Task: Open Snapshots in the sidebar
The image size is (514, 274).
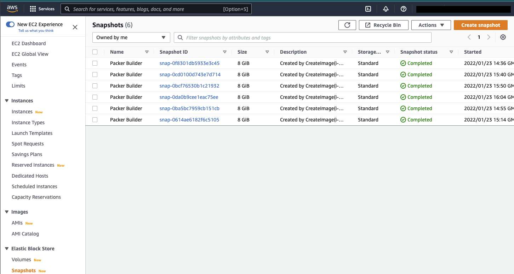Action: 24,270
